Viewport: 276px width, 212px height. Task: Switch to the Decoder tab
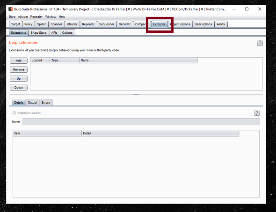coord(124,24)
